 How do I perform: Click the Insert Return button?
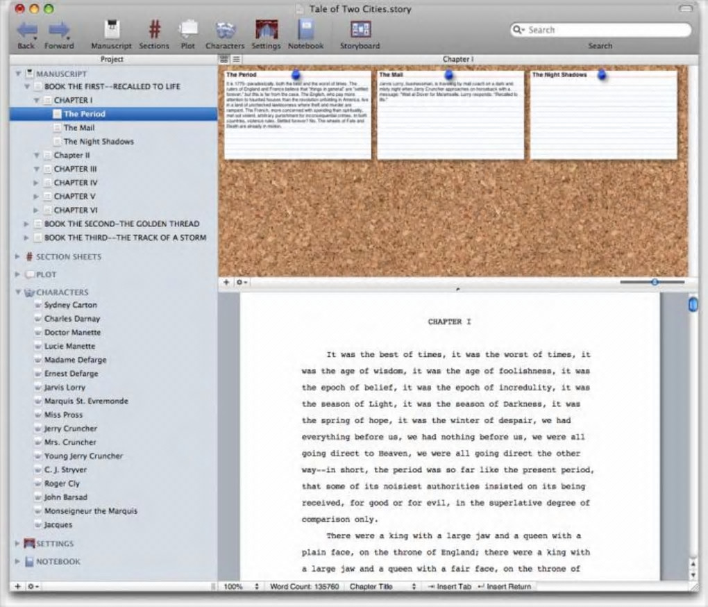[505, 587]
